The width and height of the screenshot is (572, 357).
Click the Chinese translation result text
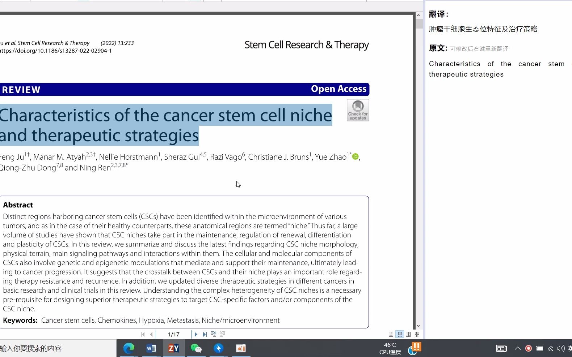point(483,29)
